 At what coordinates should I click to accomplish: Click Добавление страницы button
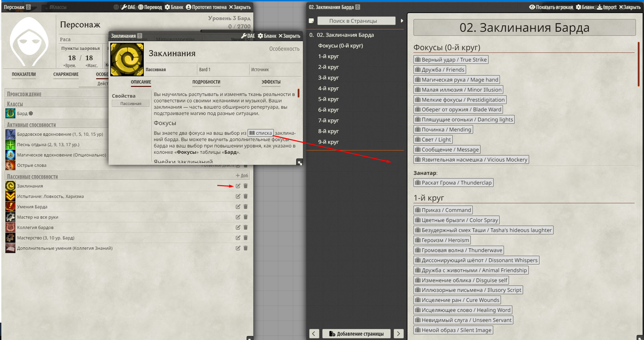pyautogui.click(x=357, y=333)
